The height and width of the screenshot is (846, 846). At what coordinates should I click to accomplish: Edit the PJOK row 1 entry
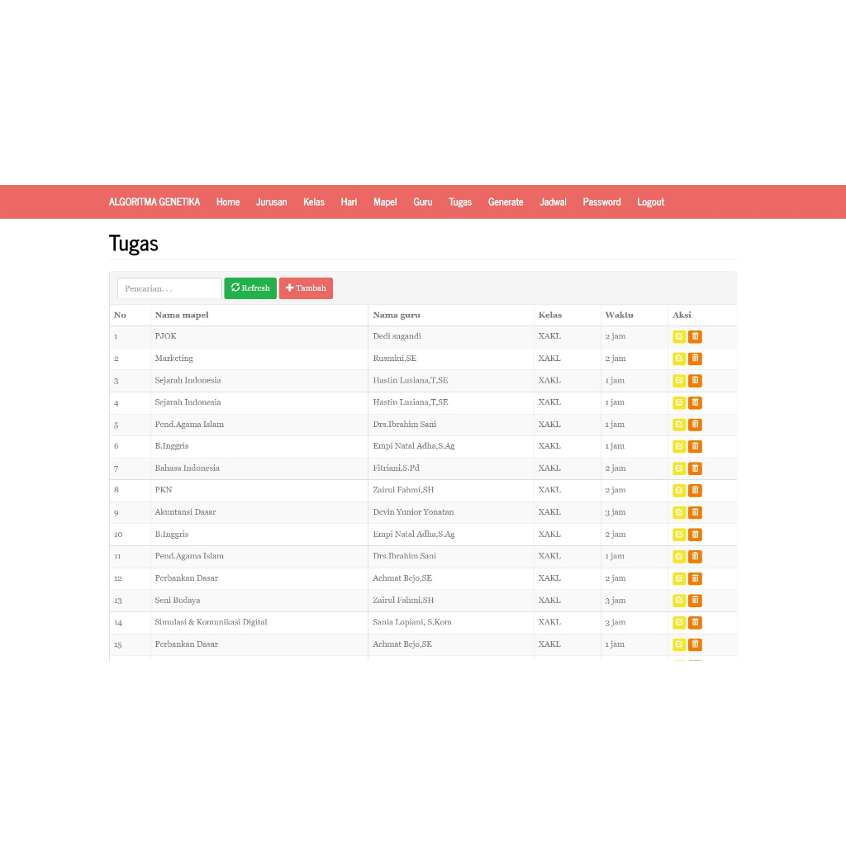click(679, 336)
